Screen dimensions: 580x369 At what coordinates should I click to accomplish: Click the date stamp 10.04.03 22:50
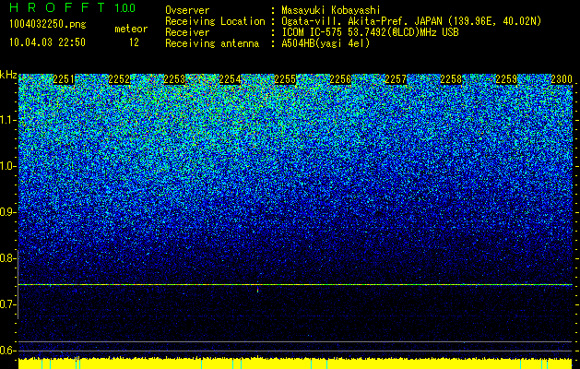coord(47,42)
